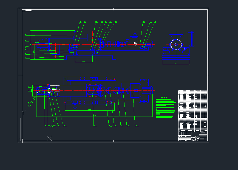Select the small square at the bottom-left frame corner

(21, 141)
